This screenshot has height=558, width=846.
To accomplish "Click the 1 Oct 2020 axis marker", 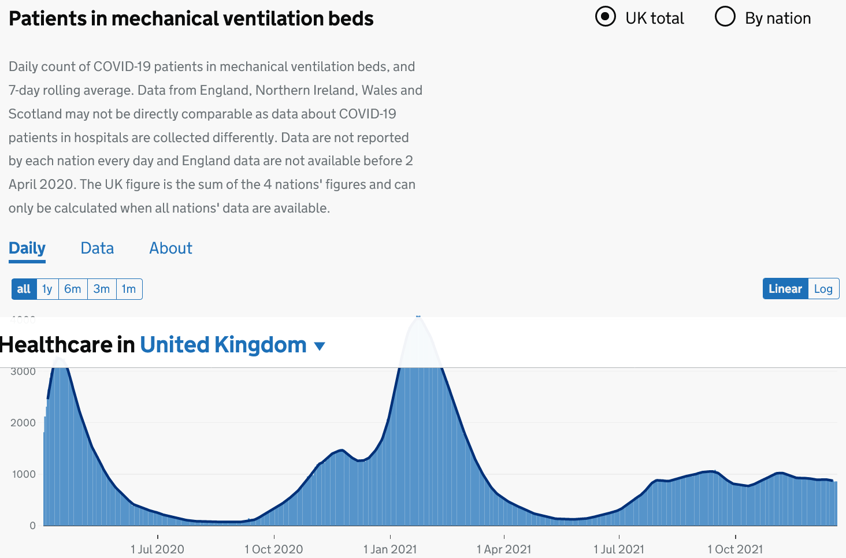I will tap(274, 549).
